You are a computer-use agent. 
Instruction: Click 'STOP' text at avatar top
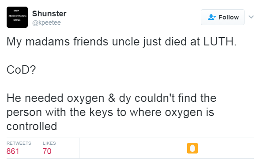(16, 11)
